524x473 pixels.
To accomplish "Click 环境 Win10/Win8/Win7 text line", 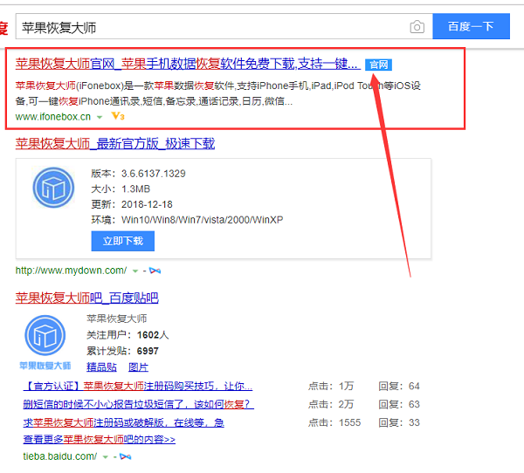I will click(x=187, y=219).
